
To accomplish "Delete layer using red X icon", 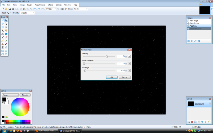I will [x=192, y=122].
